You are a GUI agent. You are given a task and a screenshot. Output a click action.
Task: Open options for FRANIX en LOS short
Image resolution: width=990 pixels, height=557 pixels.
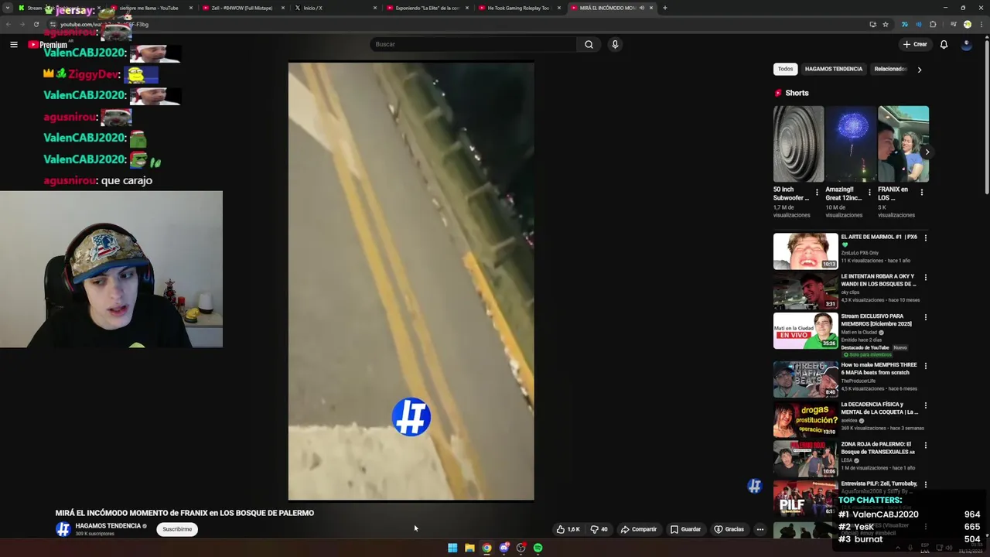(923, 193)
